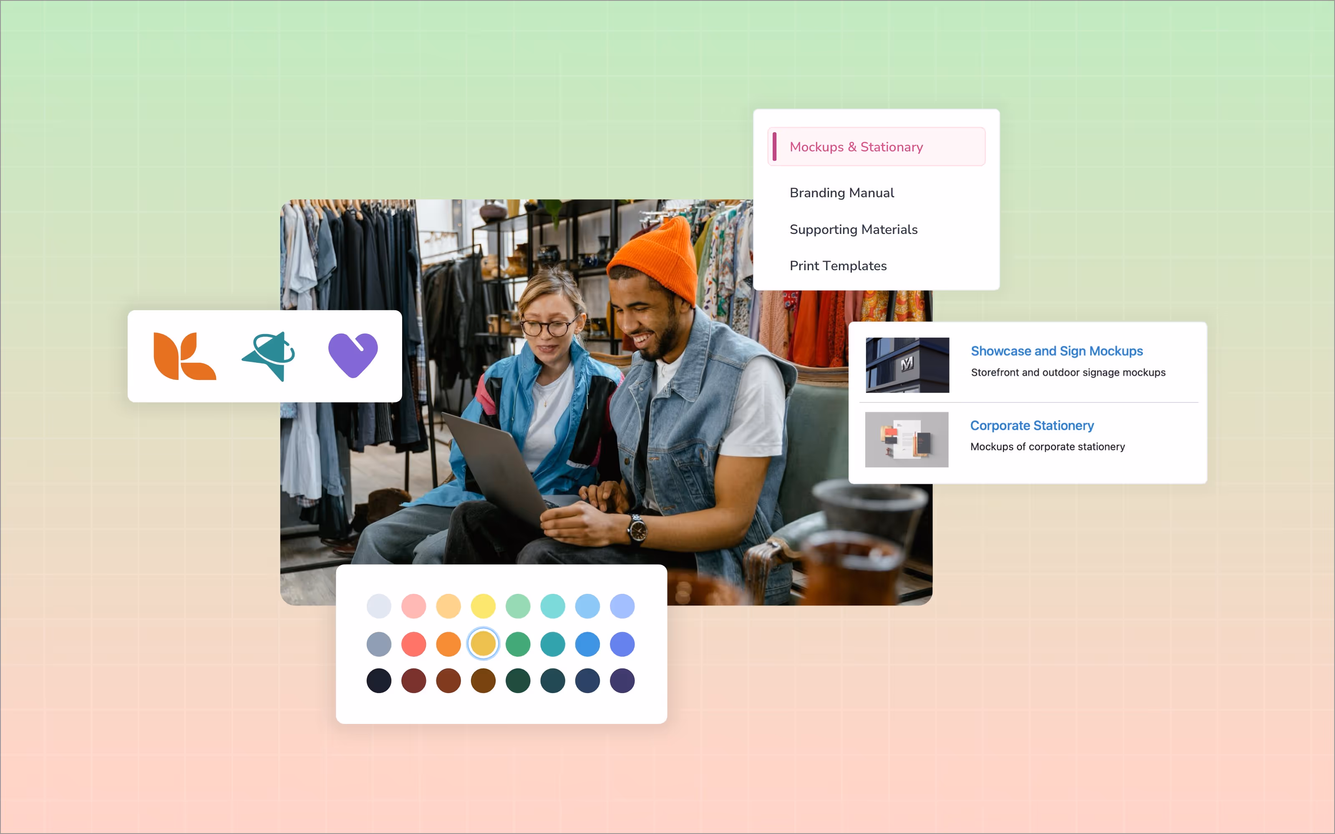Select the purple heart logo icon
This screenshot has height=834, width=1335.
[353, 355]
